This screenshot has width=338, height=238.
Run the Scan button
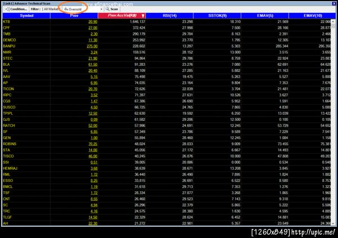(x=112, y=9)
